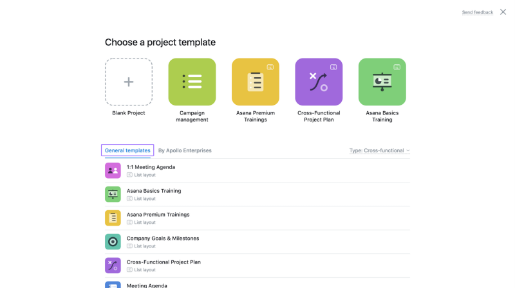This screenshot has height=288, width=515.
Task: Select the Meeting Agenda template name
Action: [147, 285]
